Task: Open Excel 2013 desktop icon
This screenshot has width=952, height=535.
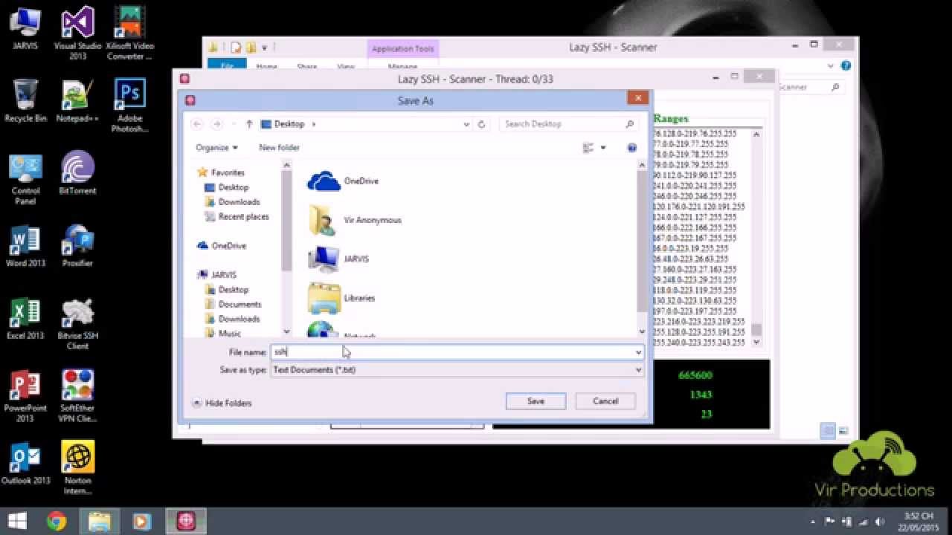Action: tap(25, 318)
